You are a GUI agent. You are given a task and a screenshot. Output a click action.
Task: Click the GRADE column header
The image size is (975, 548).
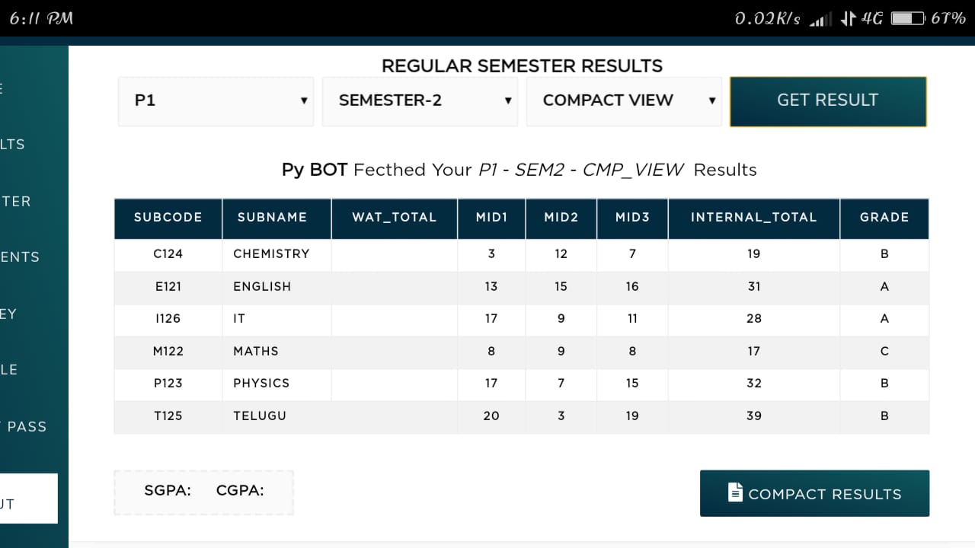point(884,218)
